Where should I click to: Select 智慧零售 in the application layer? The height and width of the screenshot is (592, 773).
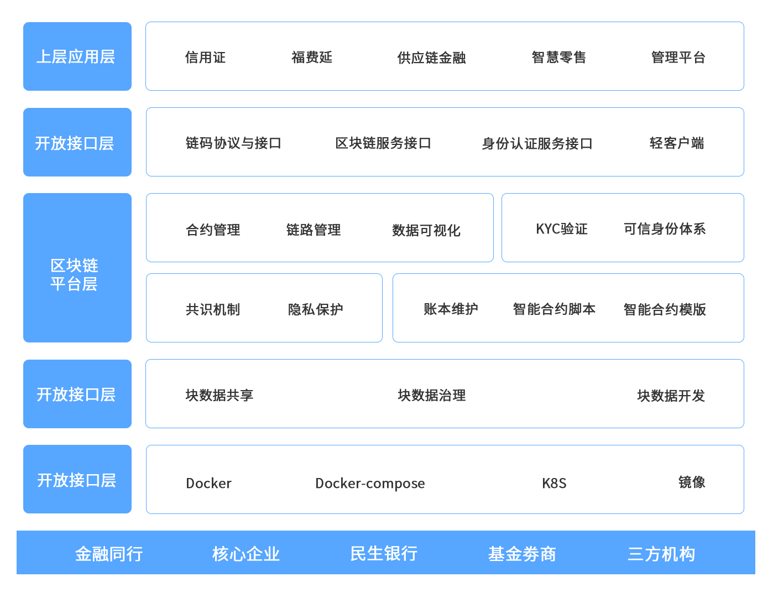click(x=558, y=58)
